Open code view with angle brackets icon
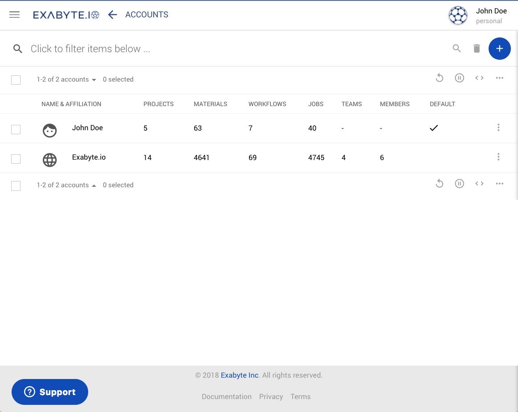 tap(479, 78)
